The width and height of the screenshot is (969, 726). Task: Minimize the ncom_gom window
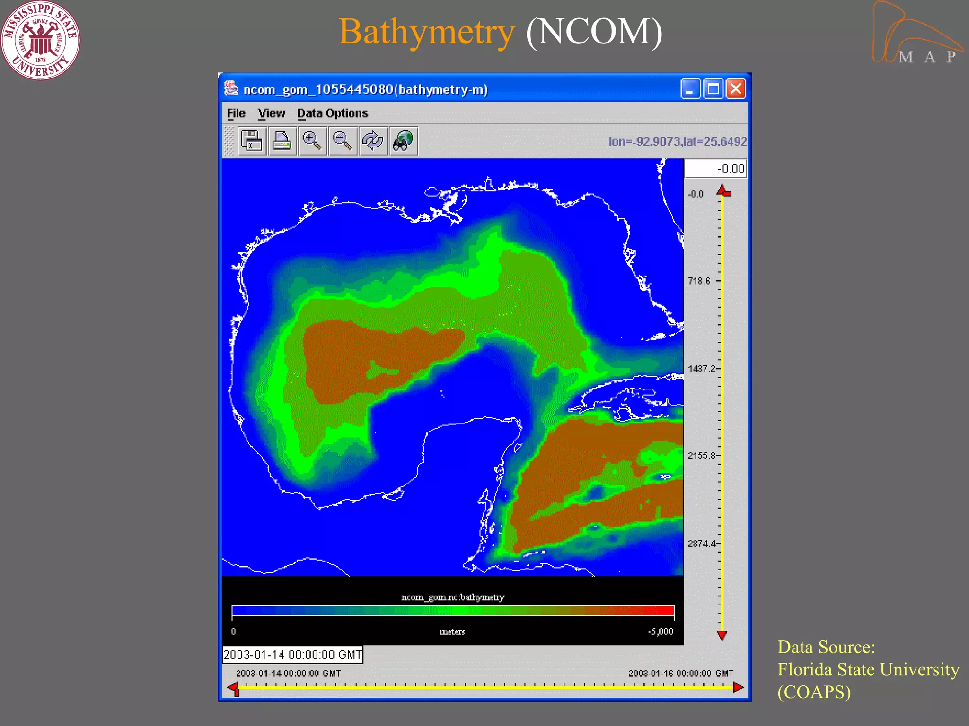coord(690,88)
